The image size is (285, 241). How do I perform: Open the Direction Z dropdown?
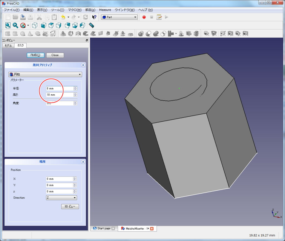62,198
